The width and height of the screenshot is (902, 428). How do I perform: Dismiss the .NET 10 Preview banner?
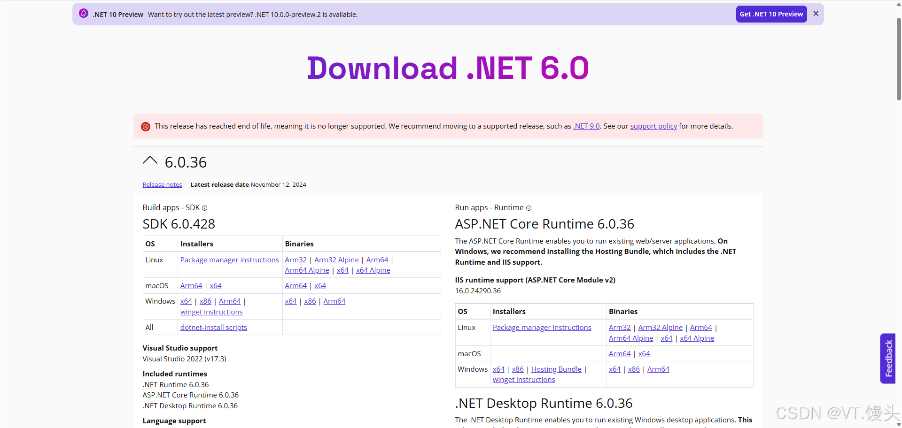[x=816, y=14]
